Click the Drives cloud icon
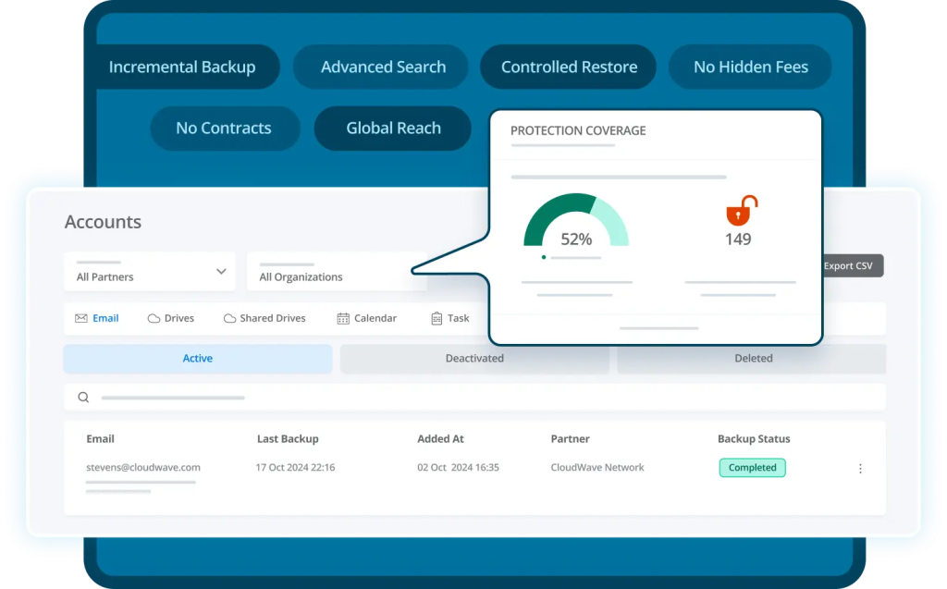 [154, 318]
